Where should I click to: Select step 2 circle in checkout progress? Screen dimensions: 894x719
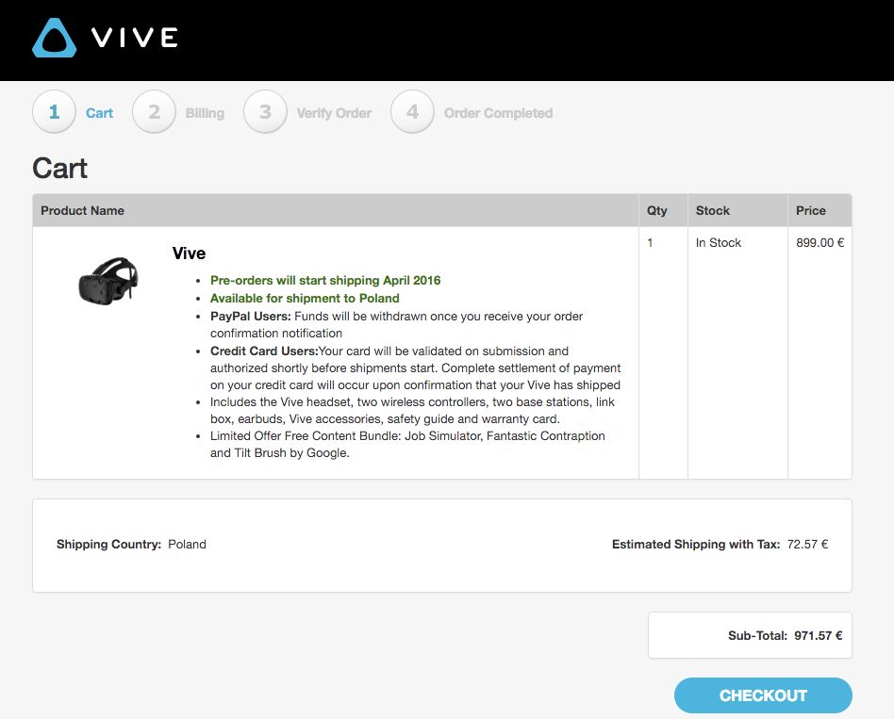[154, 112]
